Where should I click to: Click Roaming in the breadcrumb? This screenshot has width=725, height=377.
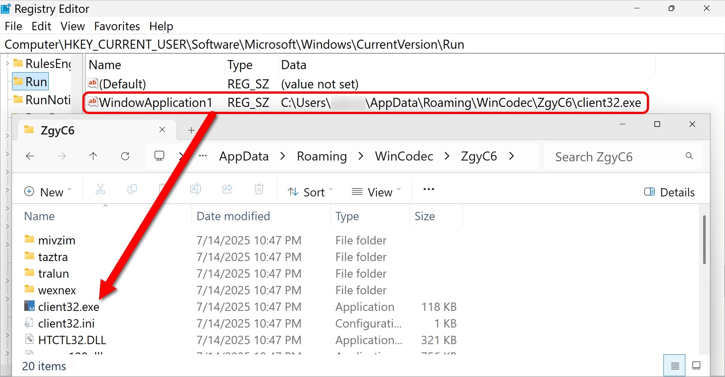click(x=322, y=156)
